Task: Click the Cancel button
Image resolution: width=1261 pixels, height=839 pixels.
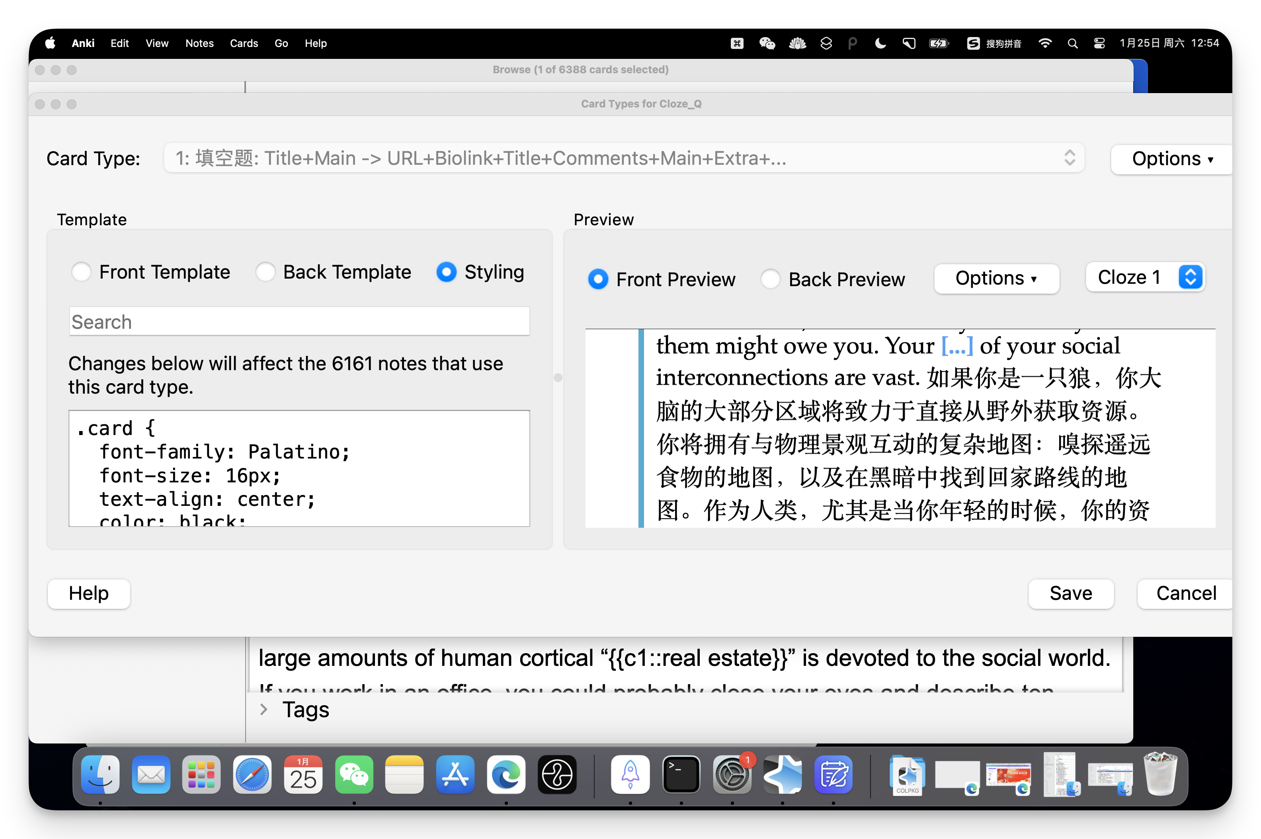Action: tap(1185, 593)
